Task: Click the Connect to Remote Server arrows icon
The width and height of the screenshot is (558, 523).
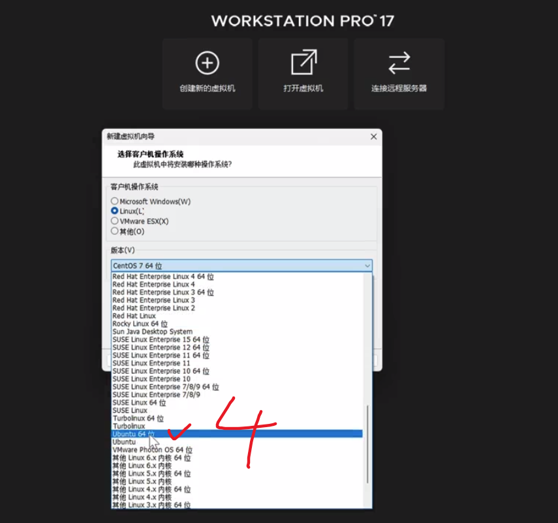Action: click(399, 63)
